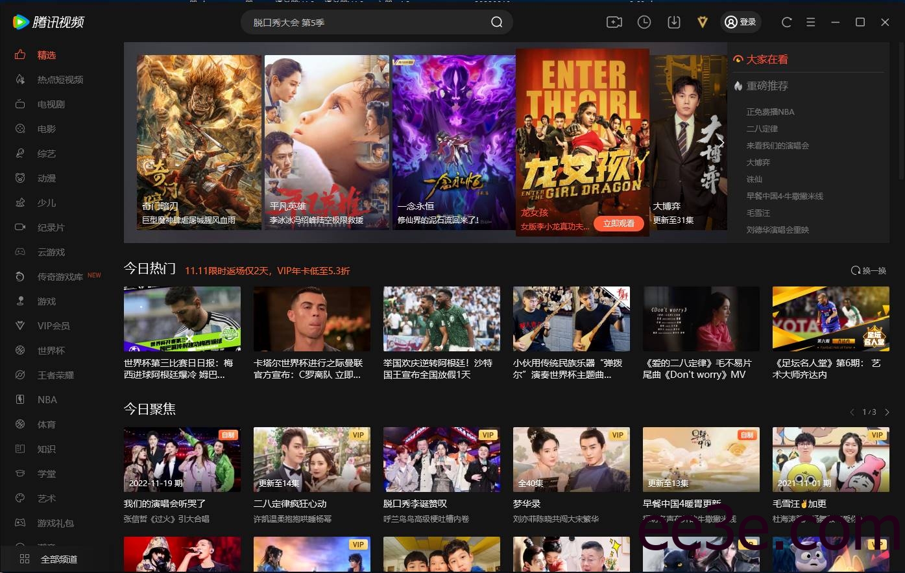Click the search magnifier icon

(496, 23)
